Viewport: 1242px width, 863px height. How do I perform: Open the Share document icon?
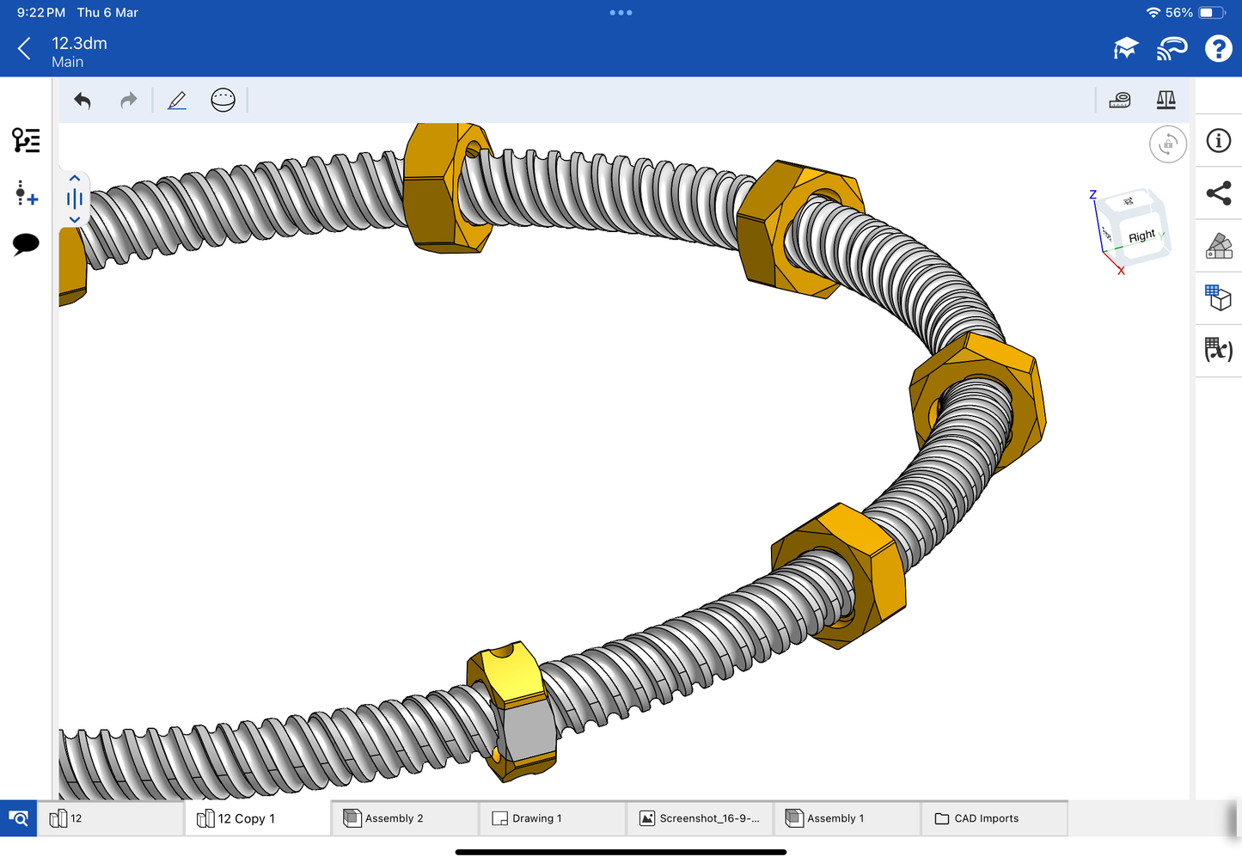click(x=1218, y=193)
